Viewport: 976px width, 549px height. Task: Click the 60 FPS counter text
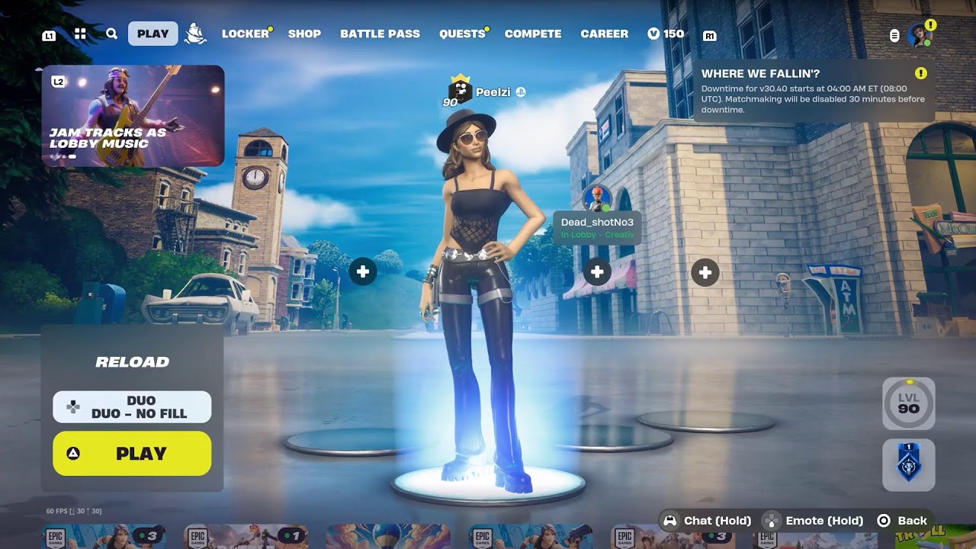[x=74, y=511]
